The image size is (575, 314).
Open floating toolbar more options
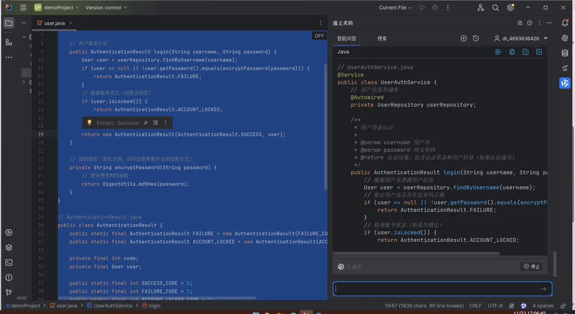166,123
